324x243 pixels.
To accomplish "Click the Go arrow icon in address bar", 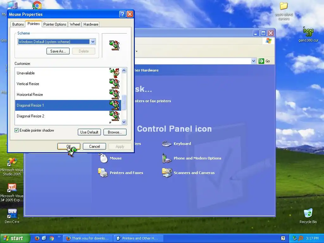I will click(261, 61).
